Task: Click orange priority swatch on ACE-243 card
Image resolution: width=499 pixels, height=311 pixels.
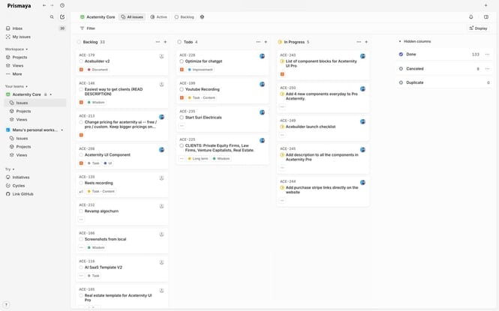Action: 282,74
